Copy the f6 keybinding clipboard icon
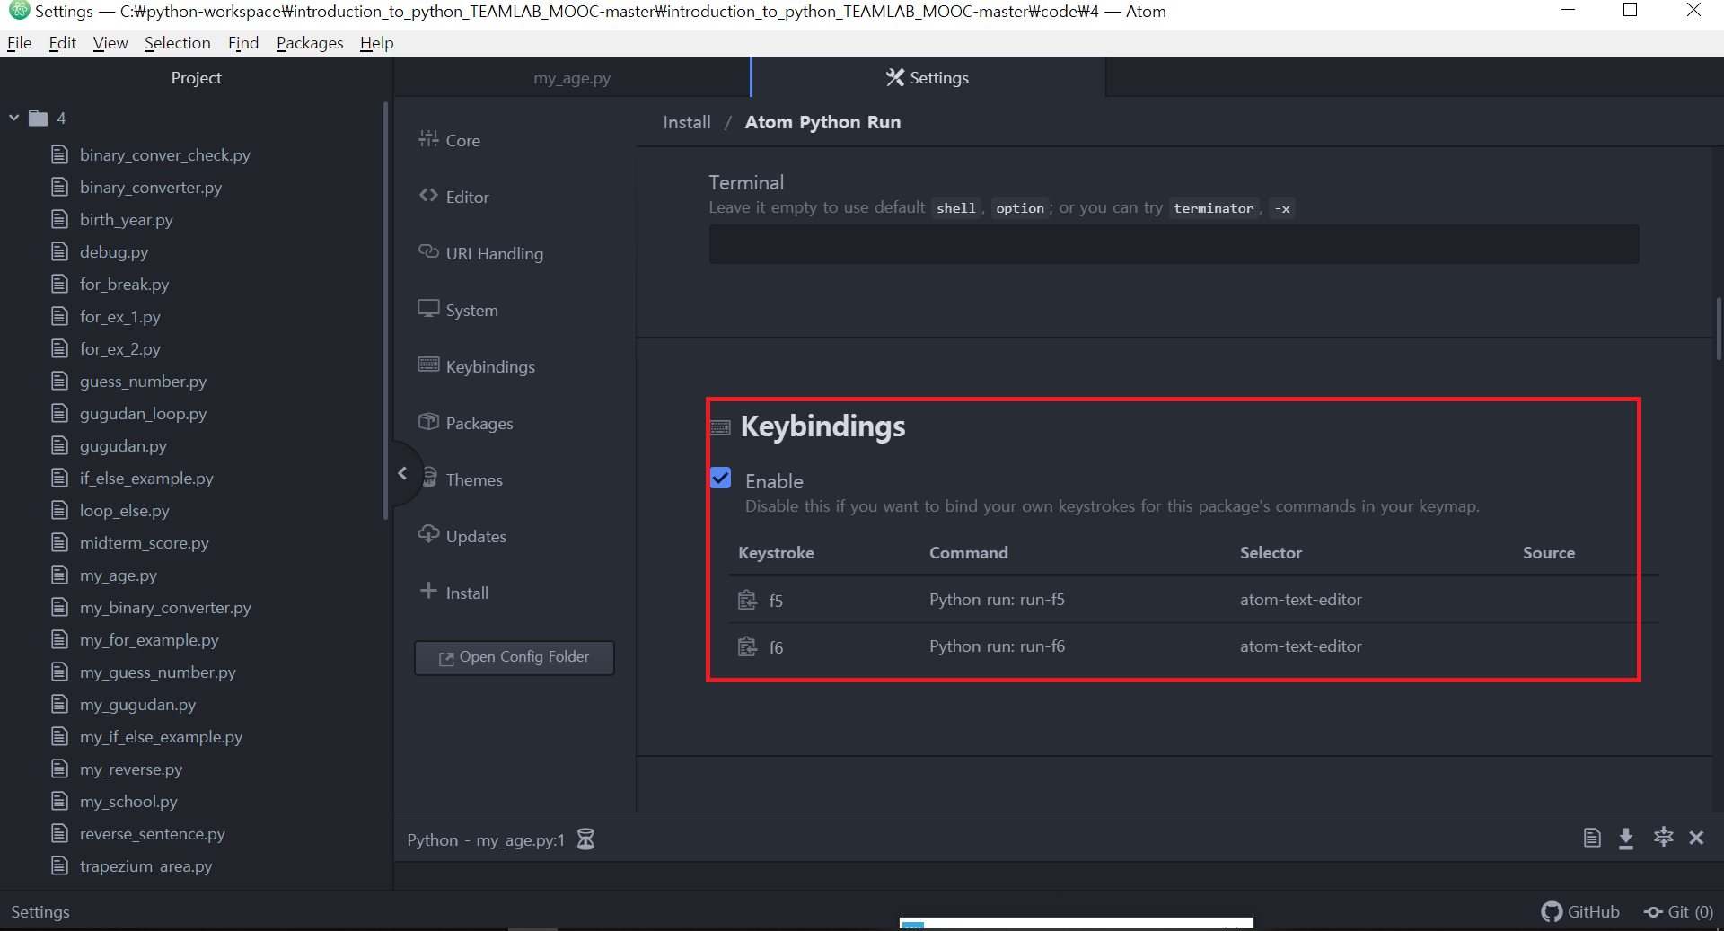1724x931 pixels. [x=747, y=646]
